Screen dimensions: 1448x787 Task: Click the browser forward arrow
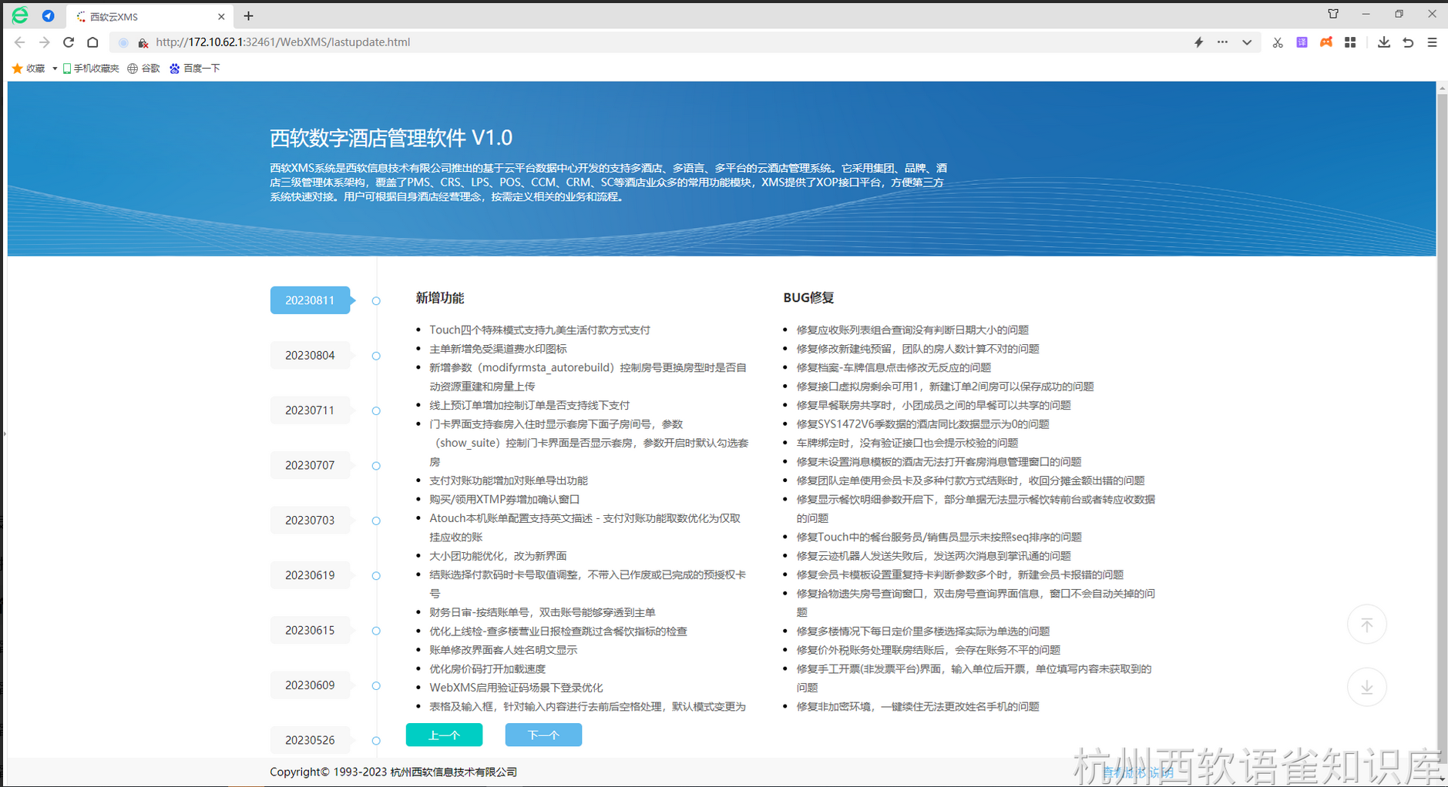(x=45, y=42)
